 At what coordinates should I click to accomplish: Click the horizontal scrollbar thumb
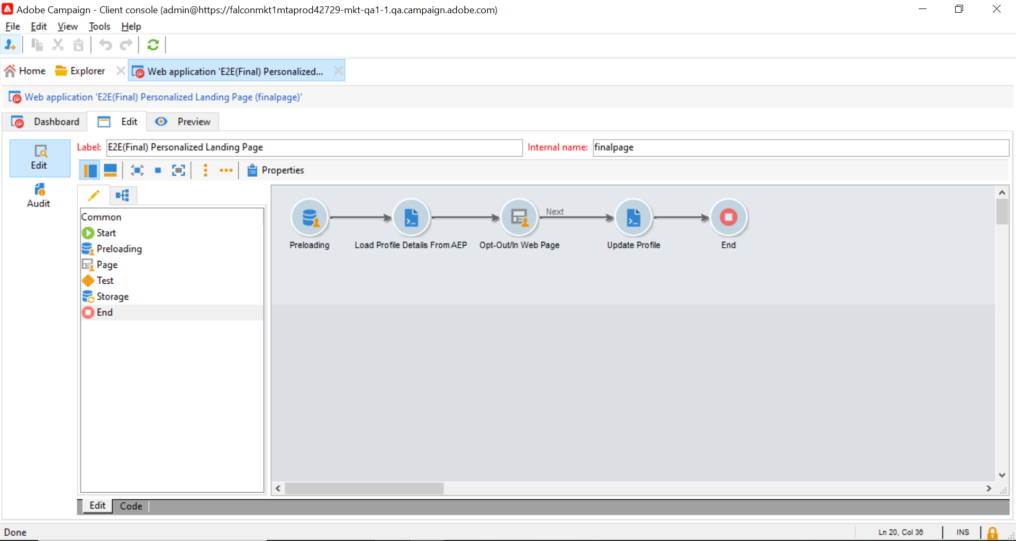[x=364, y=489]
